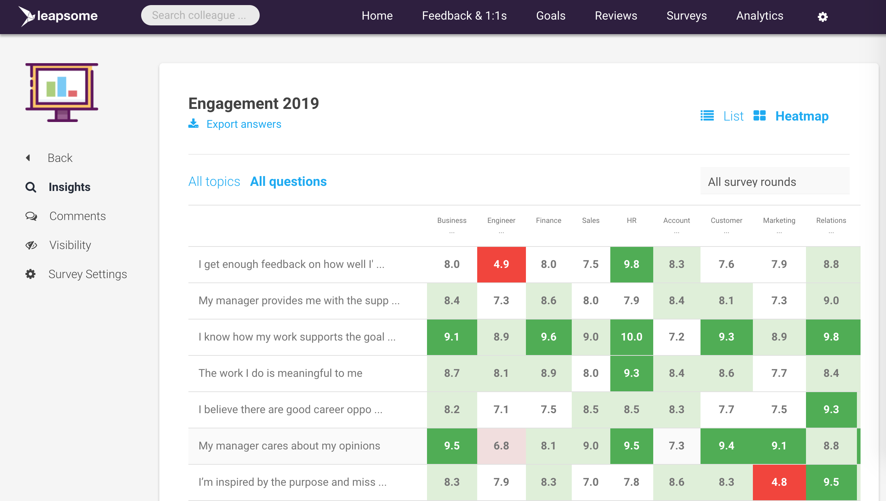Open Survey Settings in sidebar

pyautogui.click(x=88, y=274)
